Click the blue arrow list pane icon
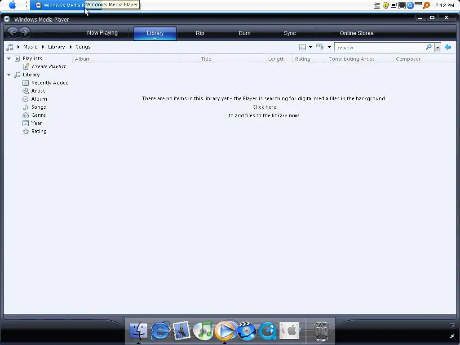Image resolution: width=460 pixels, height=345 pixels. tap(448, 47)
